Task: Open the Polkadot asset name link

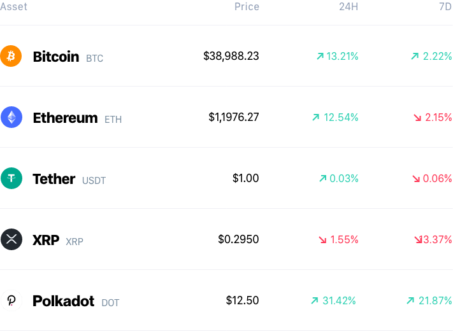Action: pyautogui.click(x=63, y=301)
